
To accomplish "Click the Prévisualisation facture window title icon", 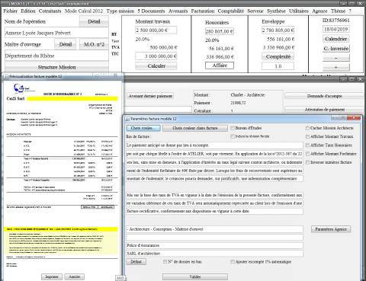I will pyautogui.click(x=6, y=76).
